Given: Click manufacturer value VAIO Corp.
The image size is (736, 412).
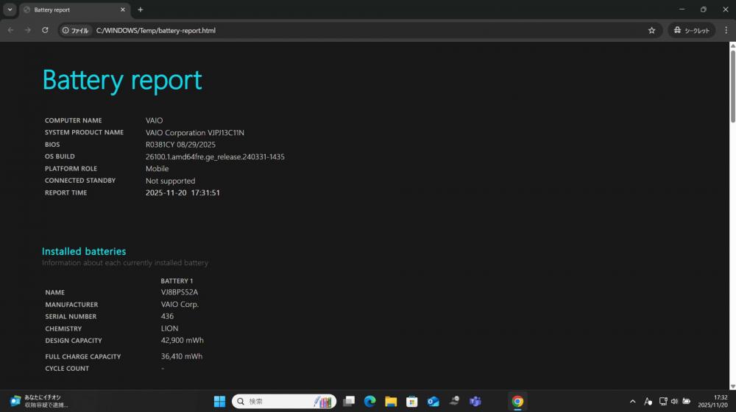Looking at the screenshot, I should tap(180, 304).
